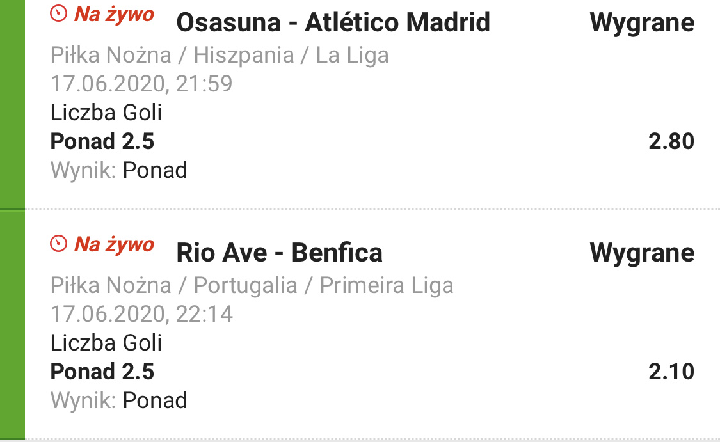Open the Rio Ave - Benfica match title
The image size is (720, 442).
coord(279,253)
